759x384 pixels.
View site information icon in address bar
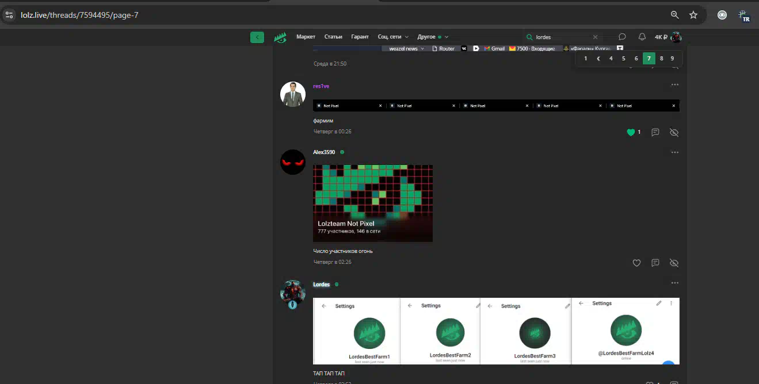(x=9, y=15)
